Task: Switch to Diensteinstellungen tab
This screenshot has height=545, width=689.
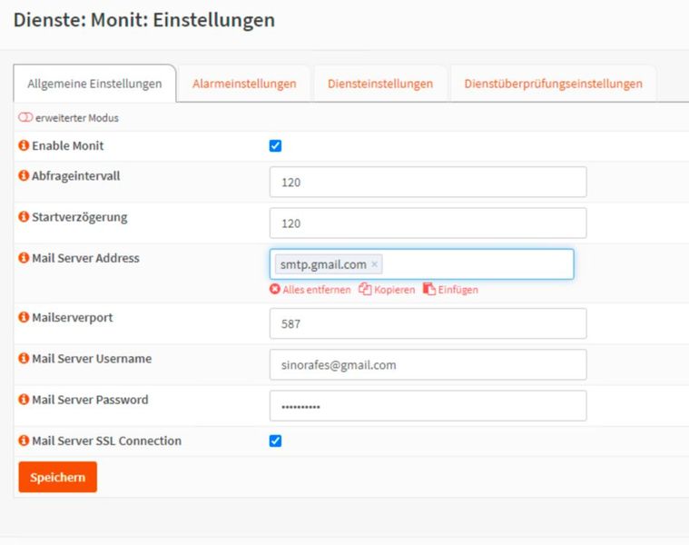Action: coord(380,84)
